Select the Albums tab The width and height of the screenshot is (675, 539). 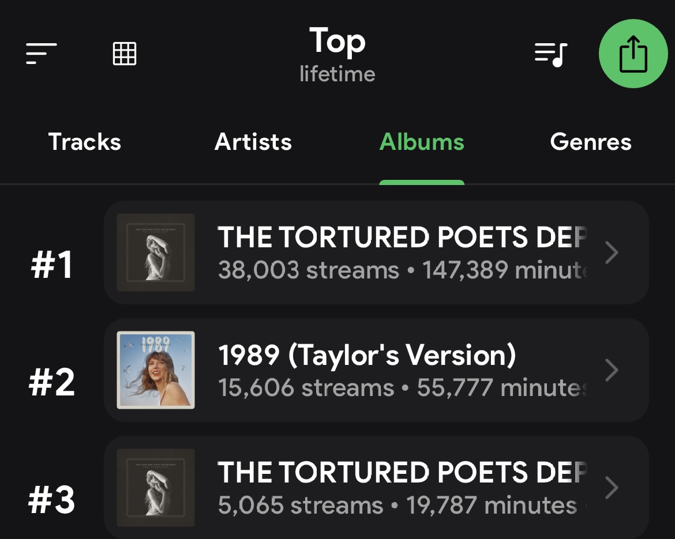click(x=422, y=142)
